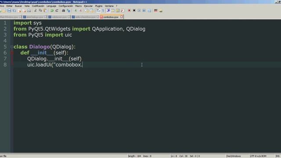Click the run macro multiple times icon
Screen dimensions: 281x158
(144, 11)
